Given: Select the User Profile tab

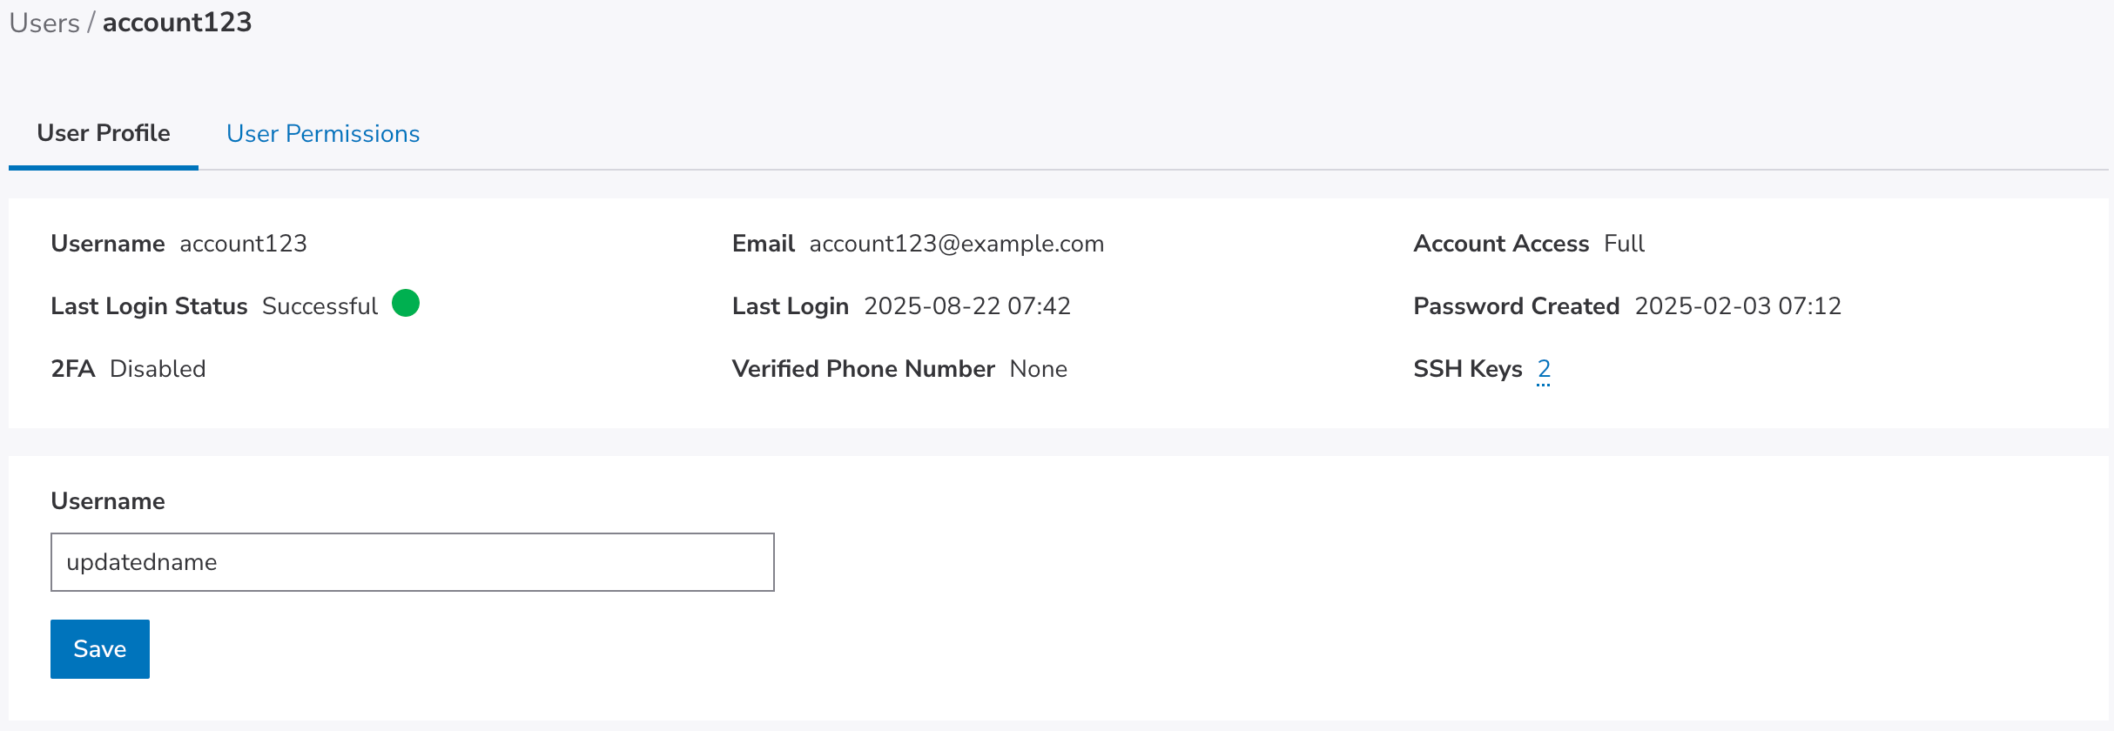Looking at the screenshot, I should pyautogui.click(x=104, y=133).
